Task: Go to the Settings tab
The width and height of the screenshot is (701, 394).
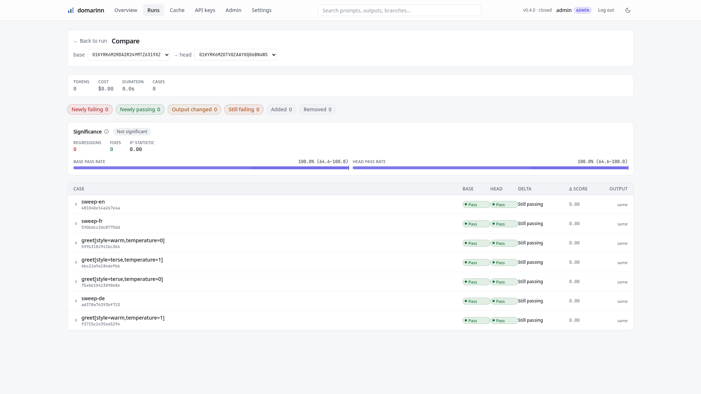Action: click(261, 10)
